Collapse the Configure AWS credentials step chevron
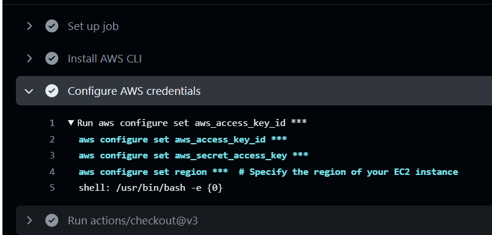The width and height of the screenshot is (492, 235). click(x=29, y=91)
